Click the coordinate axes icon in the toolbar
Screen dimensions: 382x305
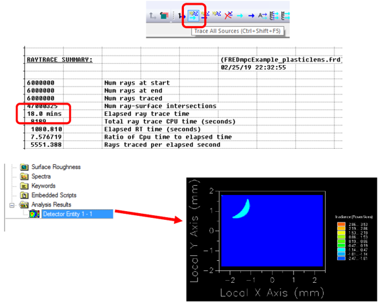153,16
